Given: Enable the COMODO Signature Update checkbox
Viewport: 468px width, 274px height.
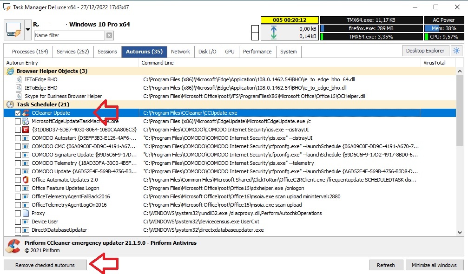Looking at the screenshot, I should pos(18,155).
